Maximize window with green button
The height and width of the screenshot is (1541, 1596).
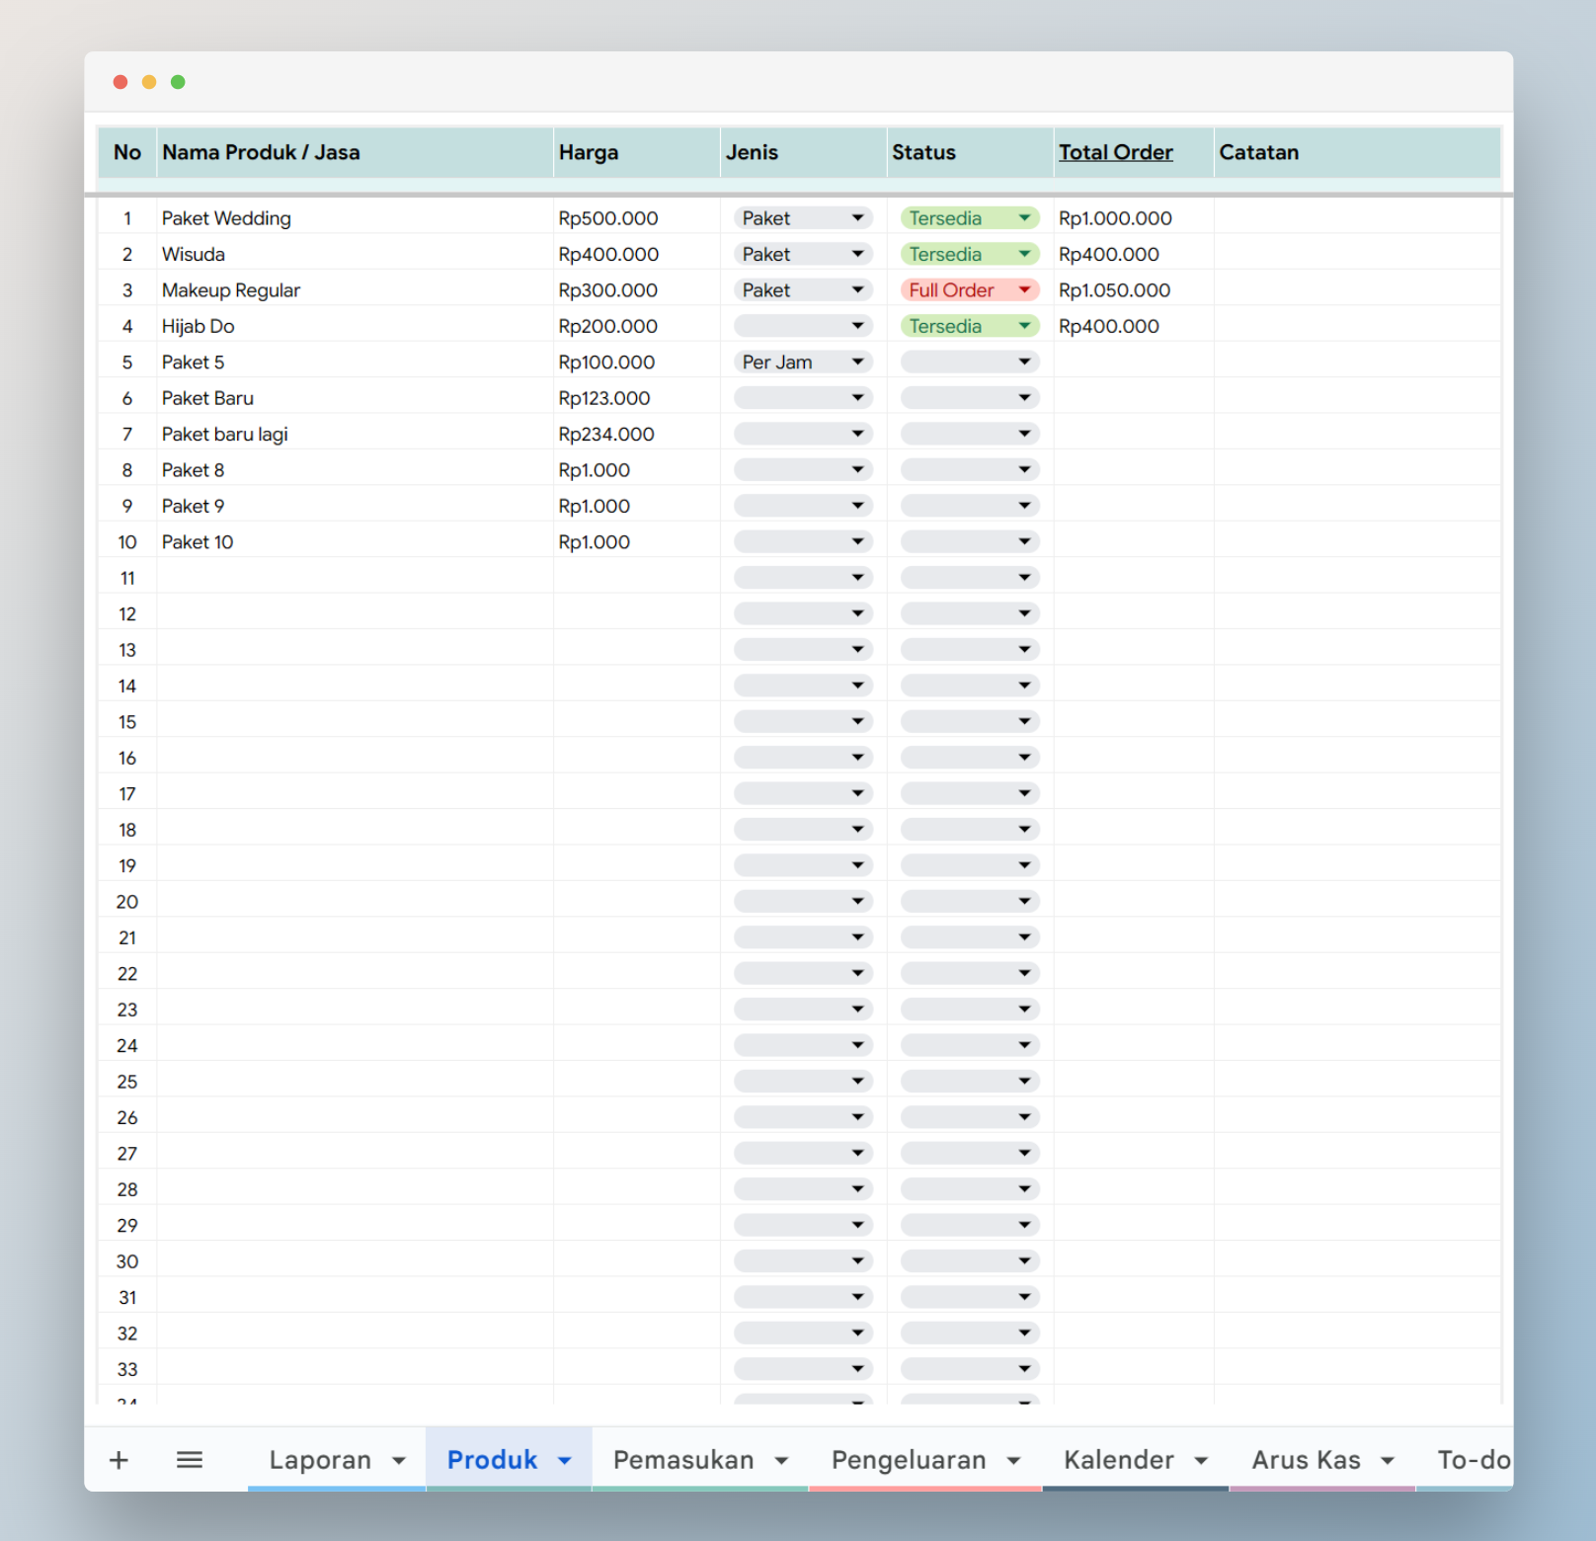point(178,82)
